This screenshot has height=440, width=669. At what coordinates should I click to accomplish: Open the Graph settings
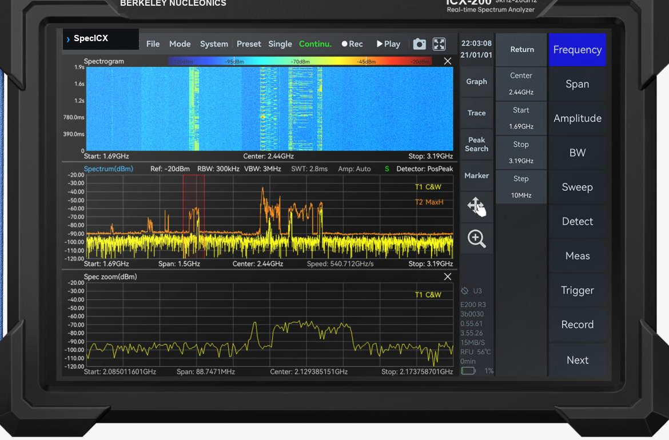(x=476, y=82)
